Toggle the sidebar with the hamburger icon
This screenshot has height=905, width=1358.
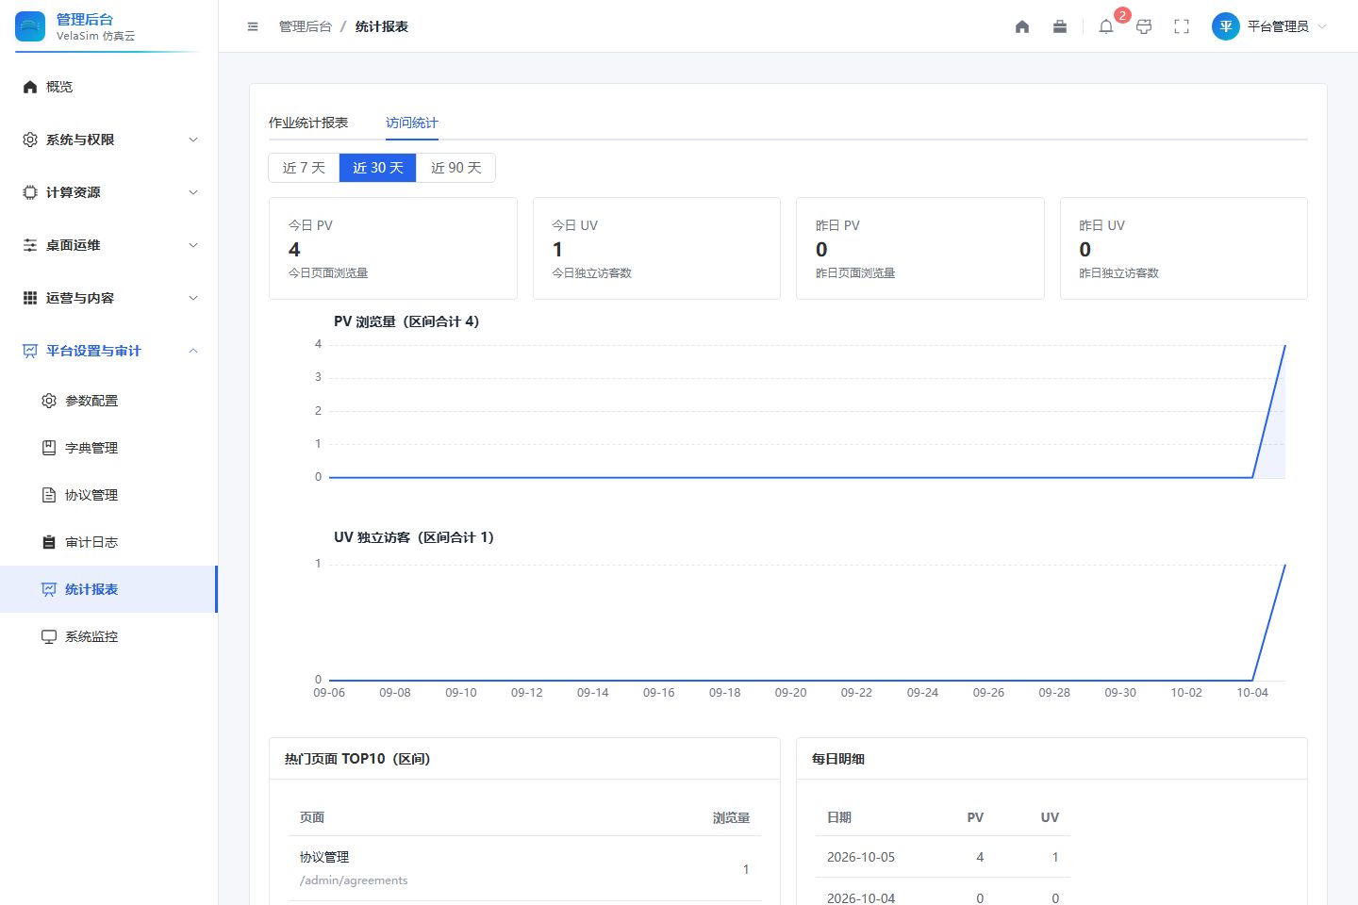coord(253,26)
